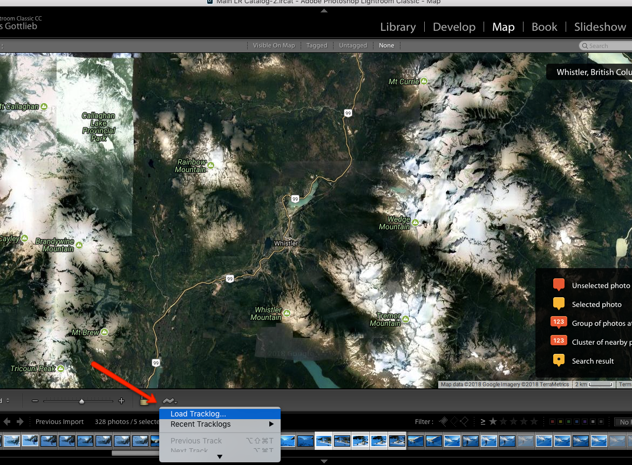Filter by yellow color label
This screenshot has height=465, width=632.
(560, 422)
